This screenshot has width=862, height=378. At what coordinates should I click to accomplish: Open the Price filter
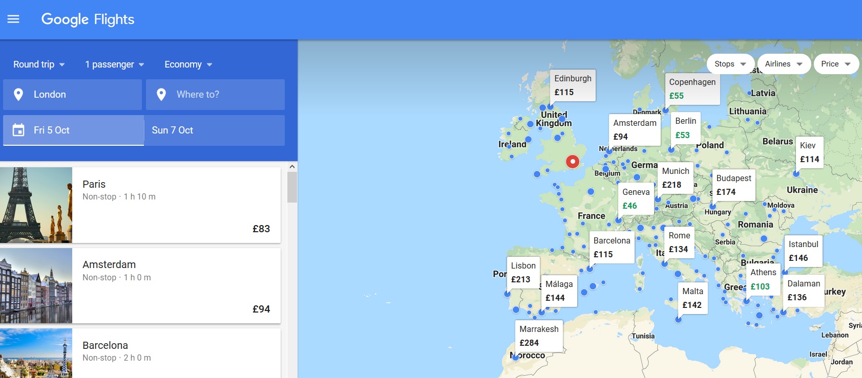[x=835, y=64]
